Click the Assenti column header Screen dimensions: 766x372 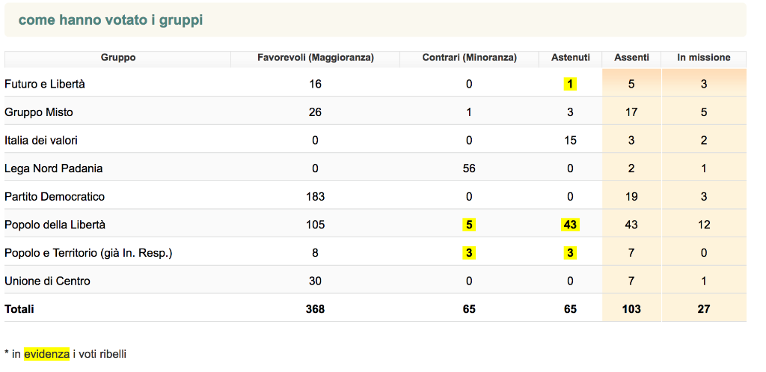tap(631, 58)
